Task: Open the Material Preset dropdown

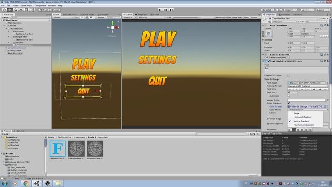Action: coord(308,86)
